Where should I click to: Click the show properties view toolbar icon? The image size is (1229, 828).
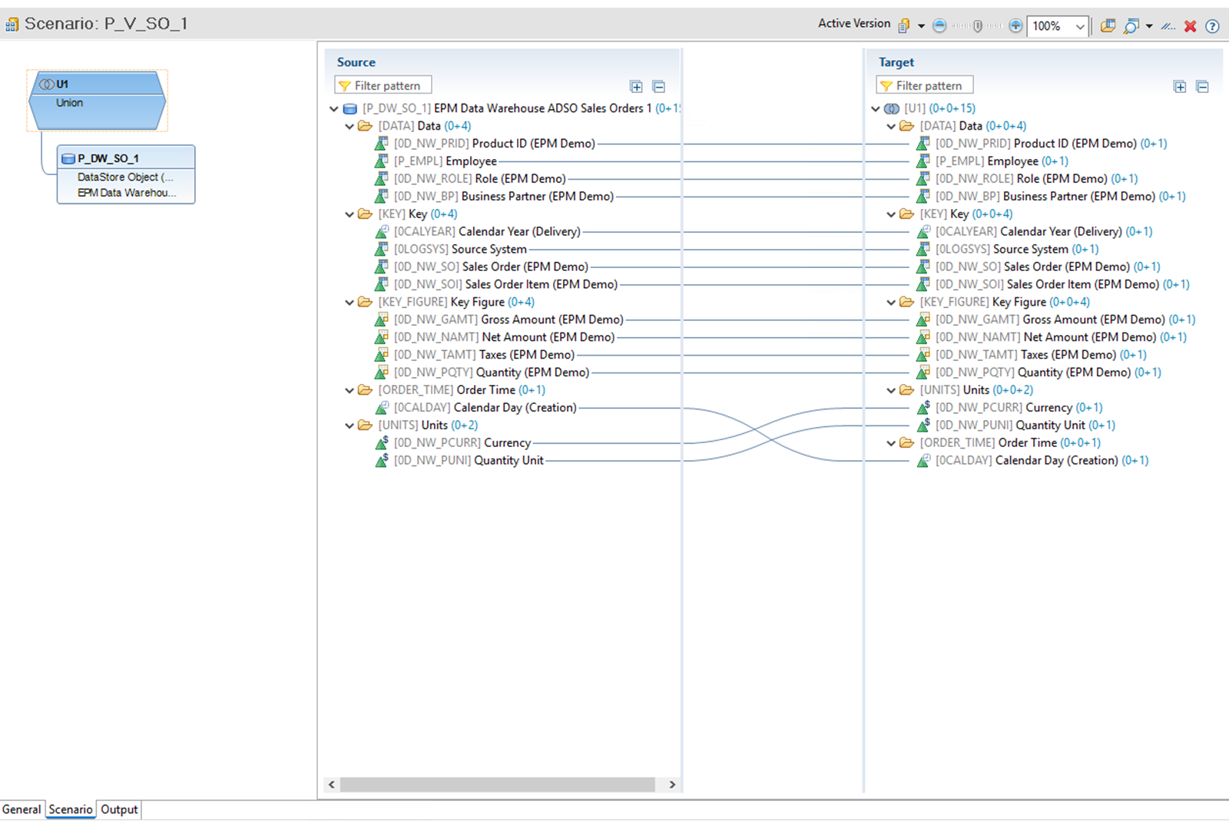pyautogui.click(x=1108, y=26)
